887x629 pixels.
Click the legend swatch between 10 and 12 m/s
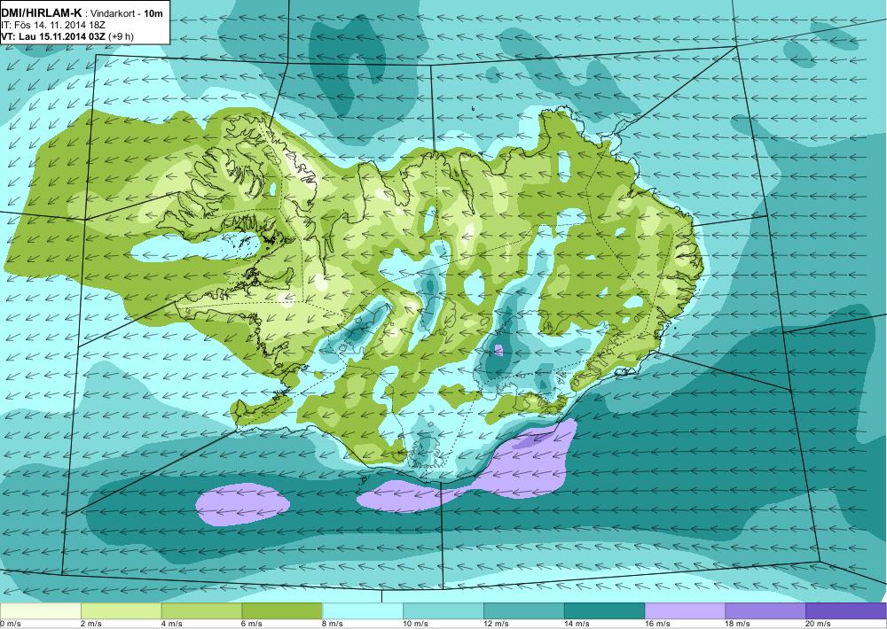pos(443,611)
